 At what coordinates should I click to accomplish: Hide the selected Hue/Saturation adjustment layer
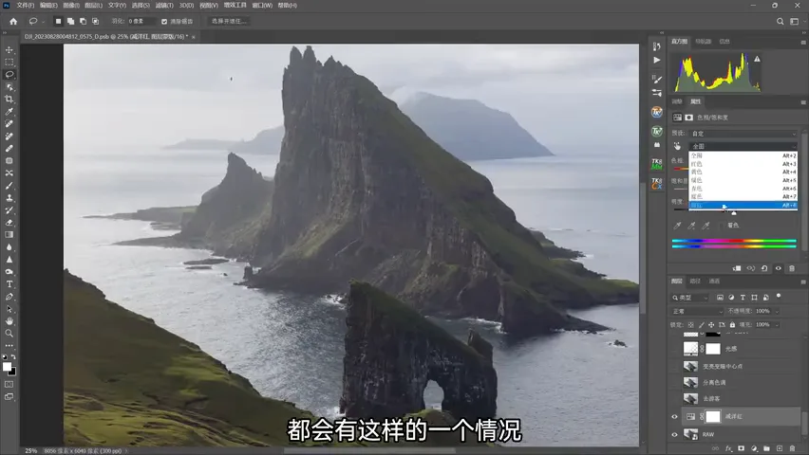(674, 416)
